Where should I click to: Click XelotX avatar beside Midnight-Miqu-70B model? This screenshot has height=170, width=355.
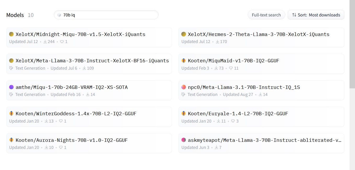tap(11, 34)
